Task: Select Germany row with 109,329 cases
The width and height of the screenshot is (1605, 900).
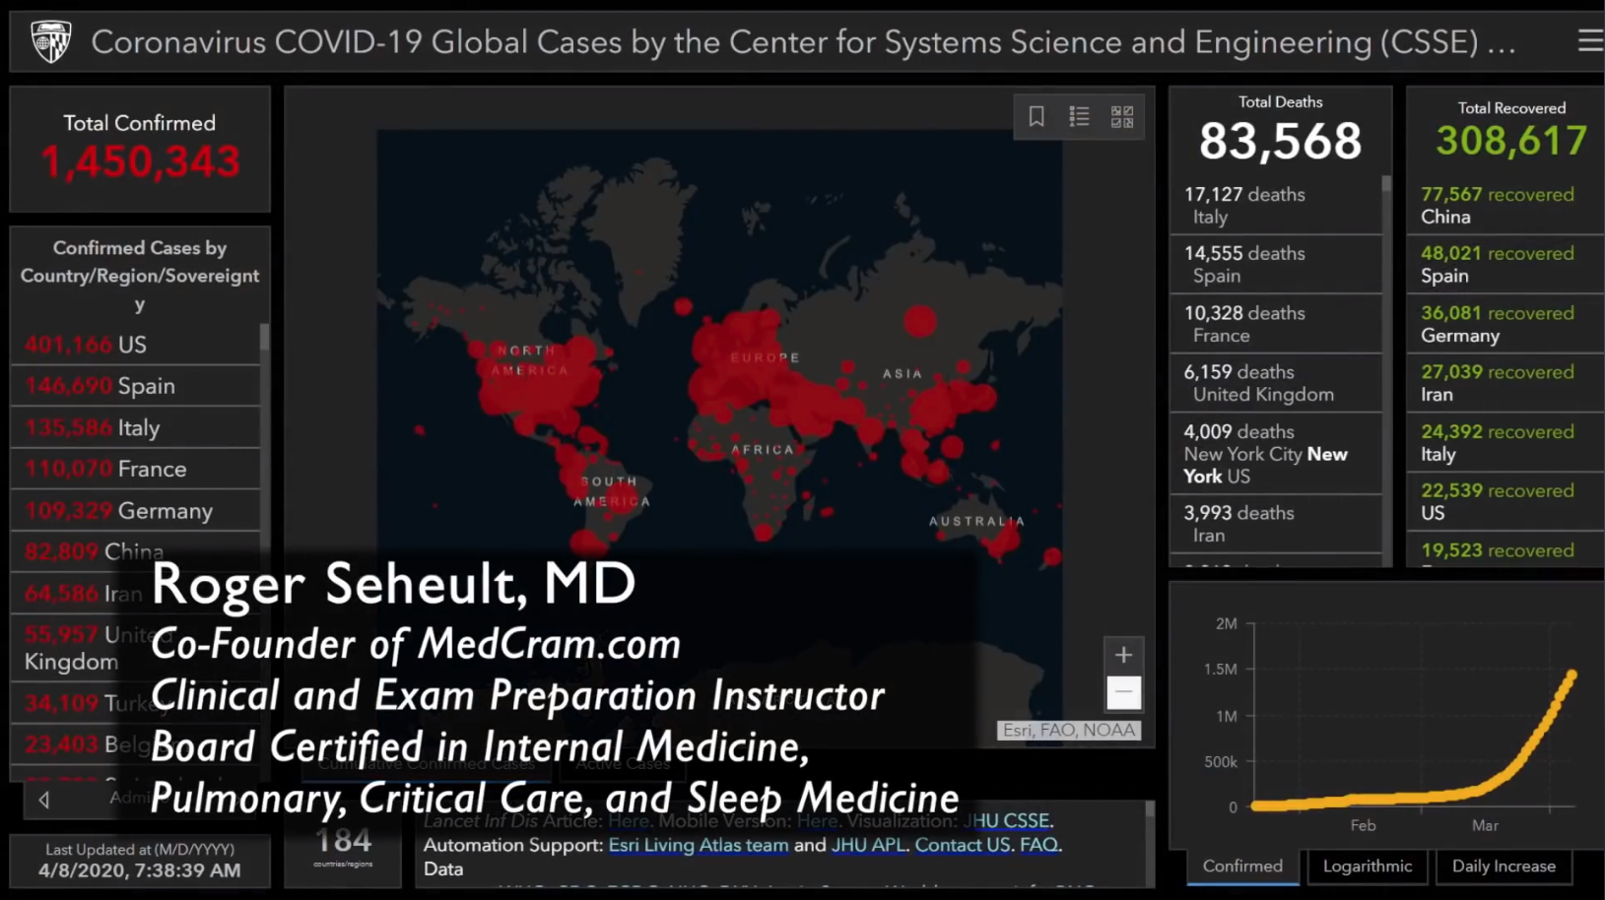Action: (136, 510)
